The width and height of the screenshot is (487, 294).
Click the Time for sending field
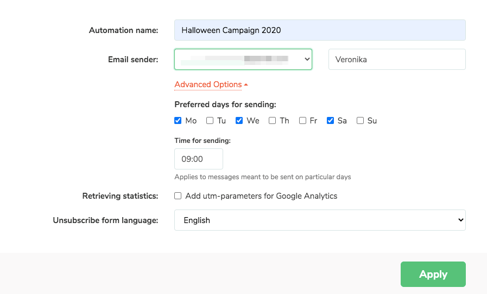point(198,159)
